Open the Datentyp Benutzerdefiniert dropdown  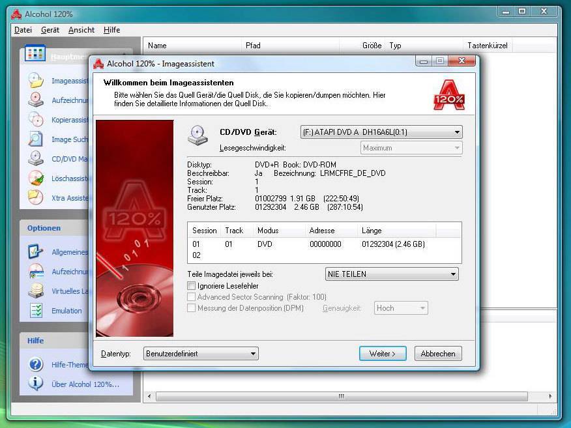coord(201,353)
